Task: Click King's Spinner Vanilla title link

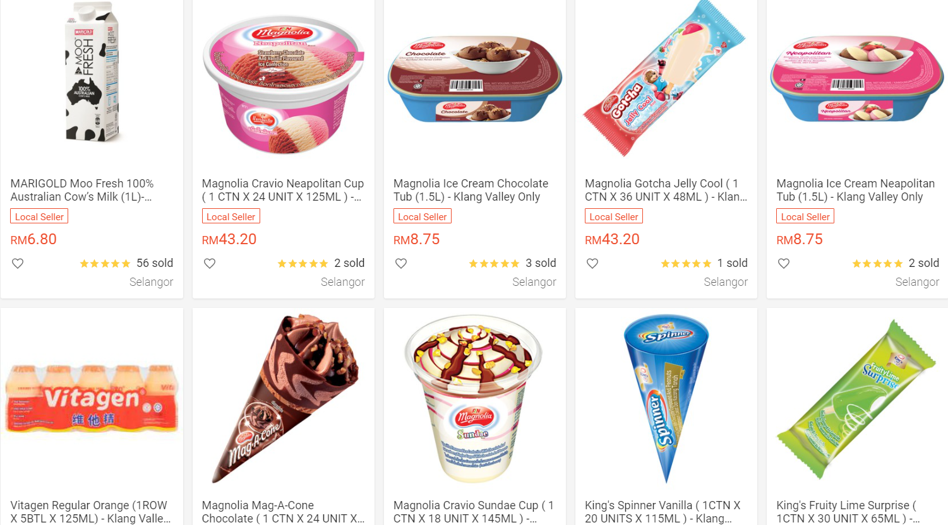Action: (x=663, y=512)
